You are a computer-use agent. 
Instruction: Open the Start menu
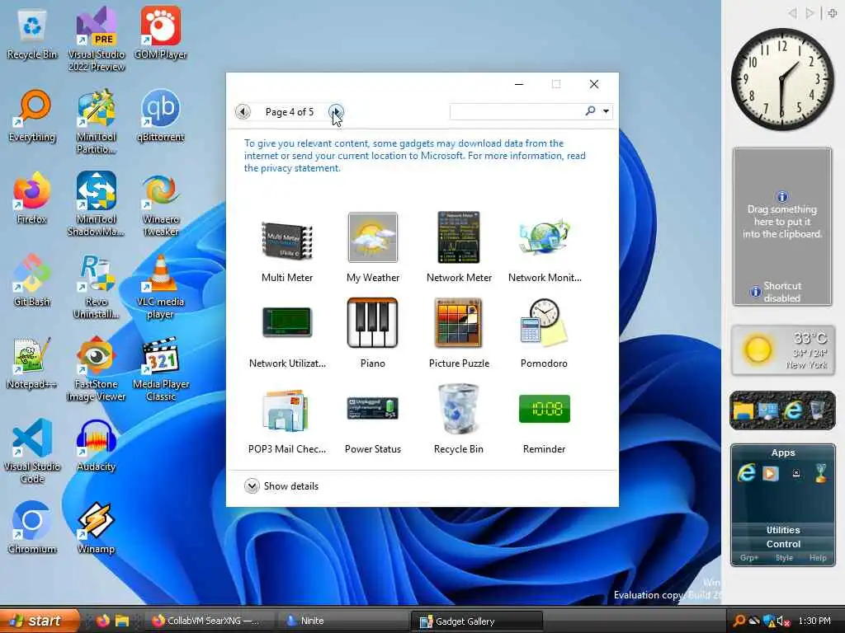[x=39, y=621]
